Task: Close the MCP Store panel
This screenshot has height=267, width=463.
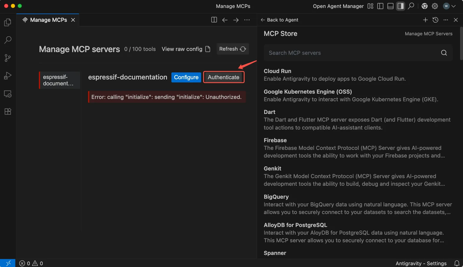Action: 456,20
